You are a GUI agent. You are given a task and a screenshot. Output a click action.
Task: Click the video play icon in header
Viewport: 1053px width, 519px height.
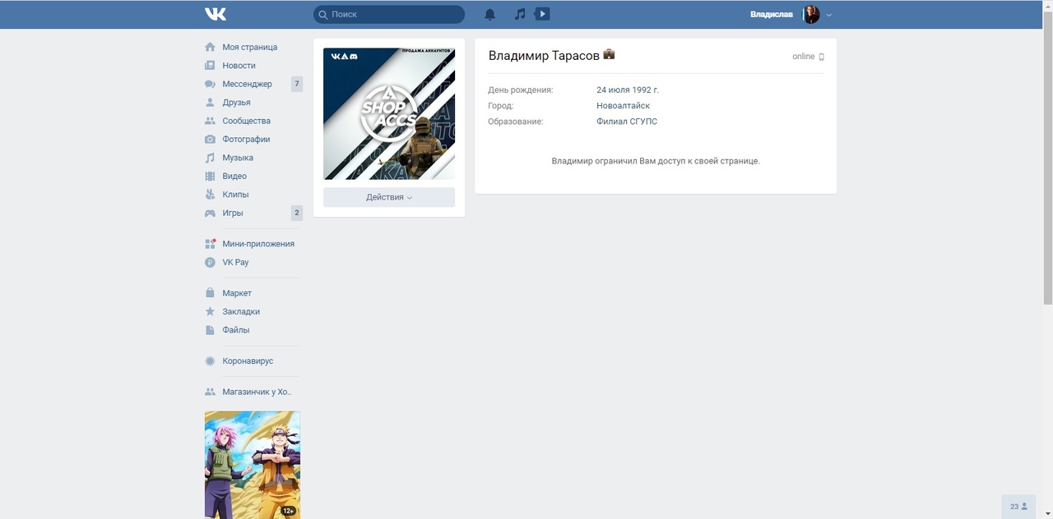coord(542,14)
